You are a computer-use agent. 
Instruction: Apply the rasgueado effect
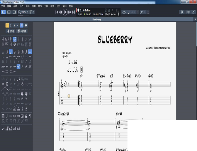(x=19, y=99)
